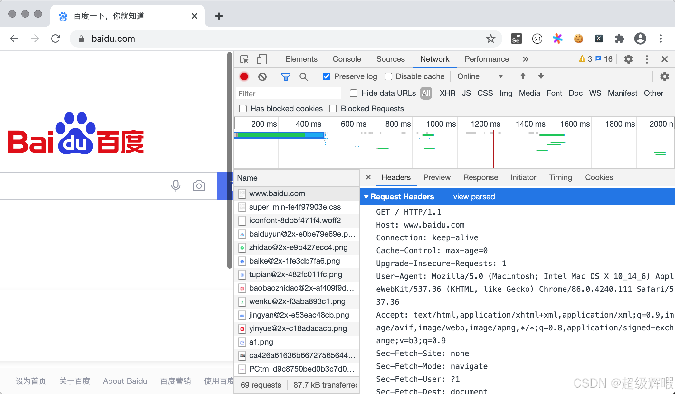Uncheck the Preserve log option

coord(327,76)
